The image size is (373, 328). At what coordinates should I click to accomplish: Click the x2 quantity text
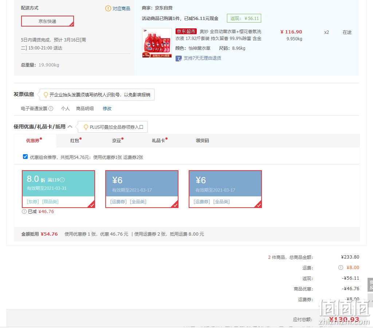pyautogui.click(x=326, y=32)
